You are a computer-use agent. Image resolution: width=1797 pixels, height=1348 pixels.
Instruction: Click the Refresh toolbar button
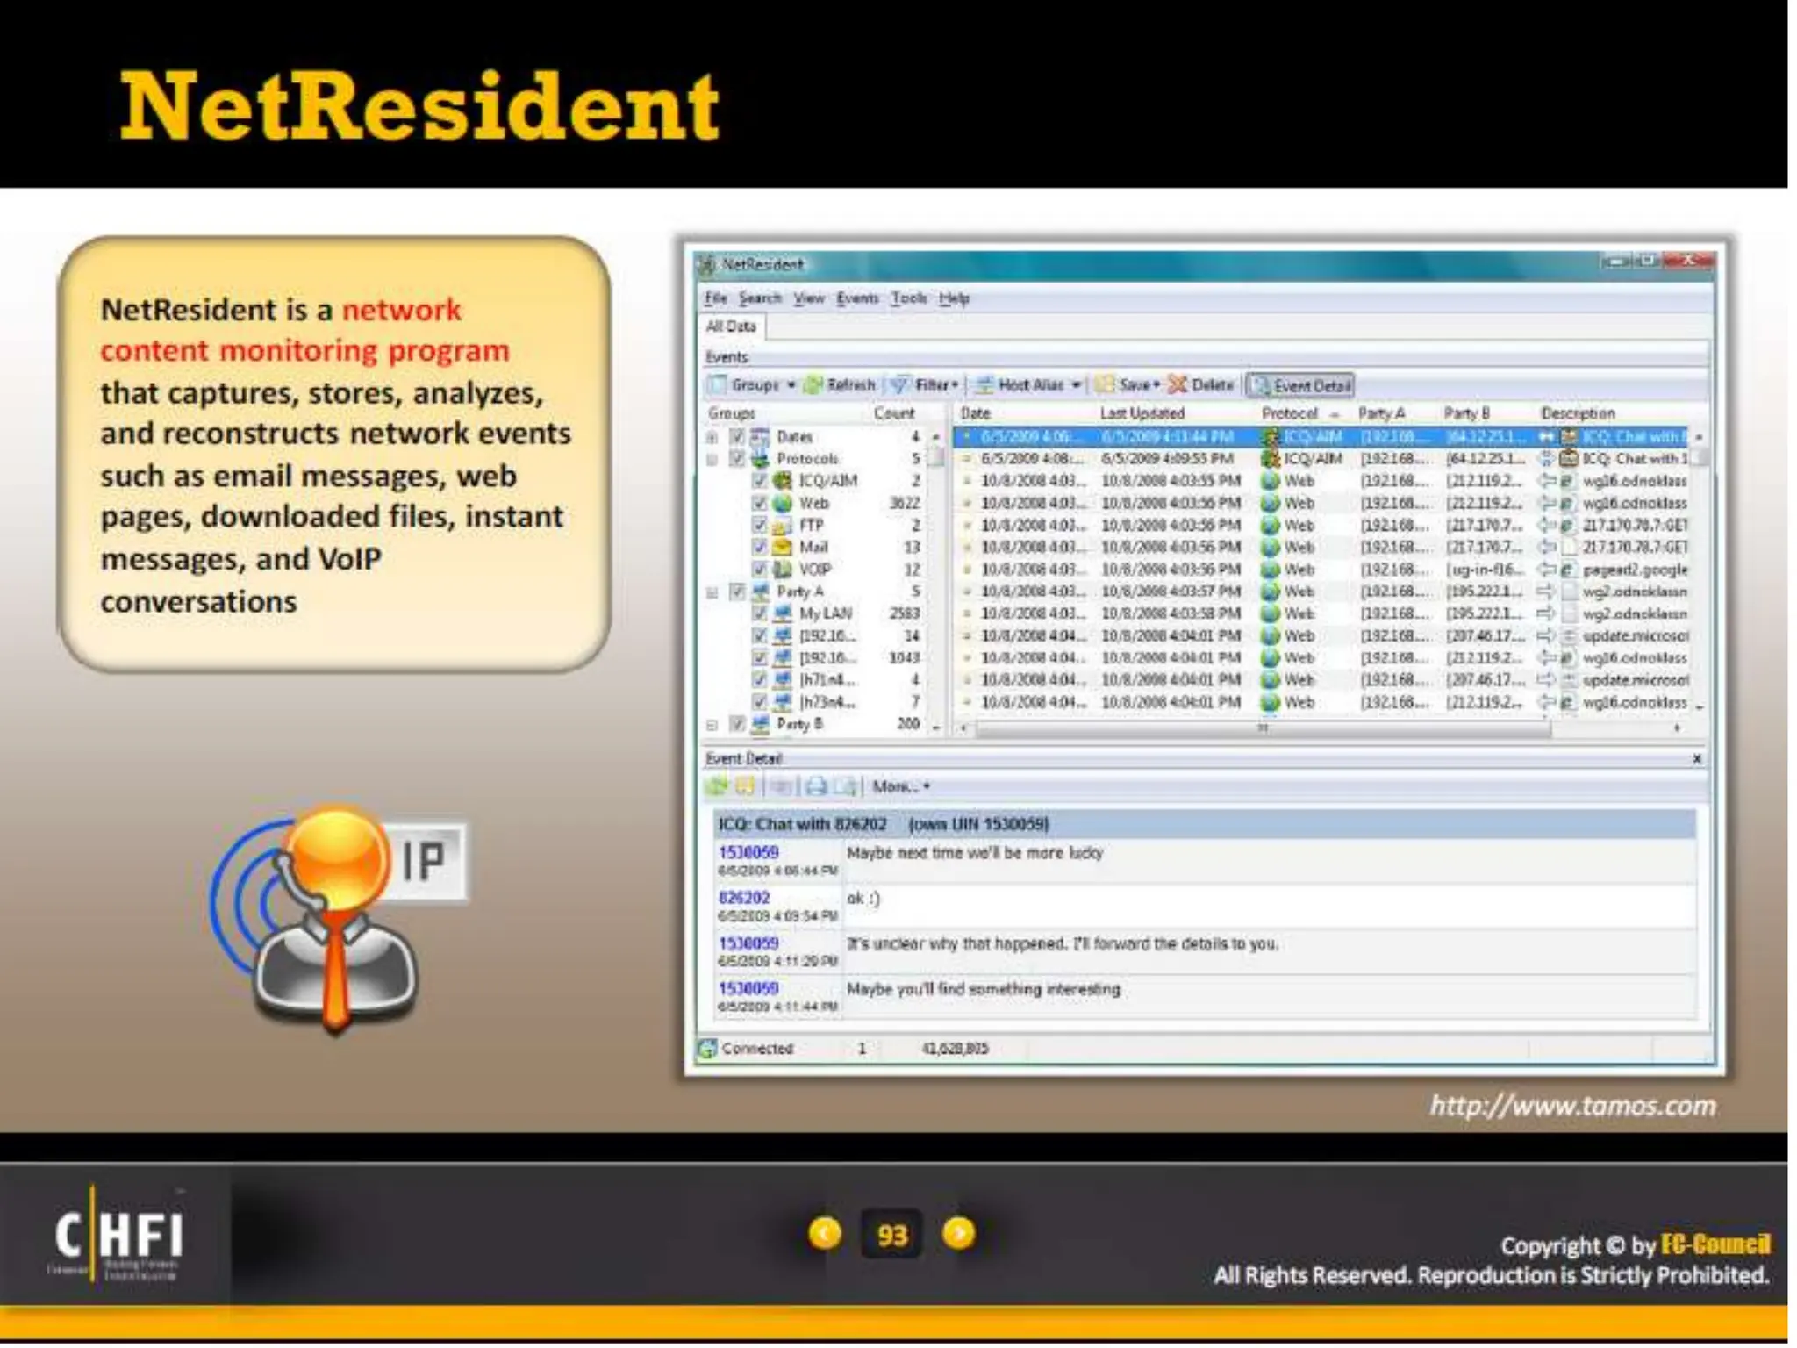pos(840,384)
